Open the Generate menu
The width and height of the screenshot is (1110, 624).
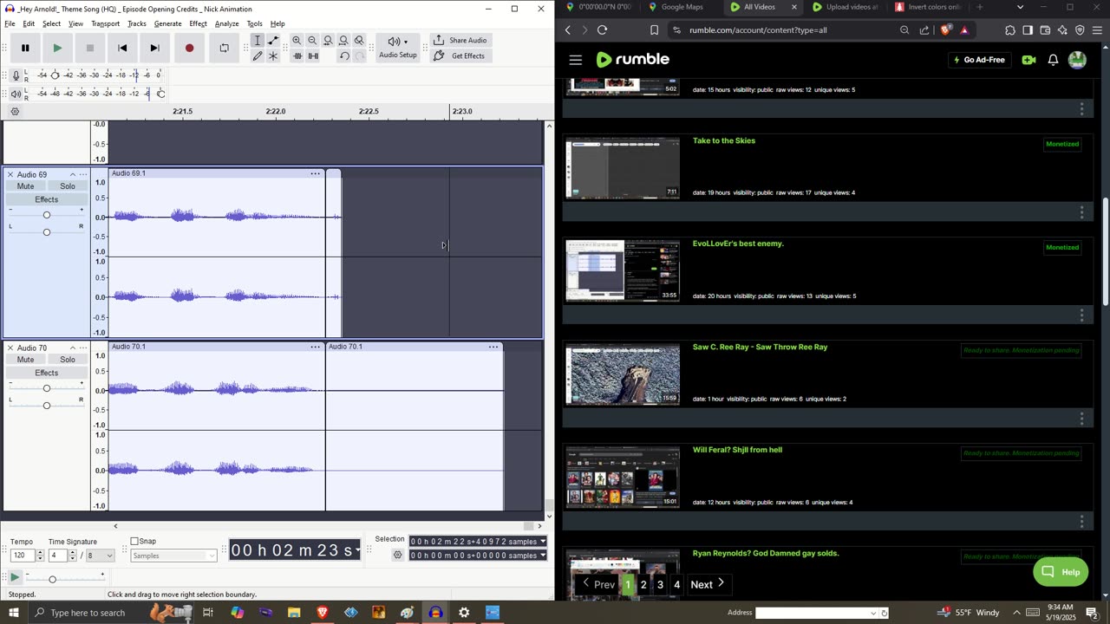(167, 23)
